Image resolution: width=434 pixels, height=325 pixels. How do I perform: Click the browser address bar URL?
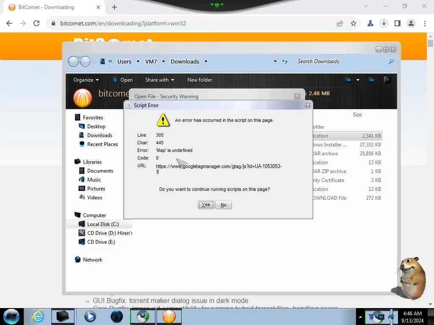click(123, 23)
